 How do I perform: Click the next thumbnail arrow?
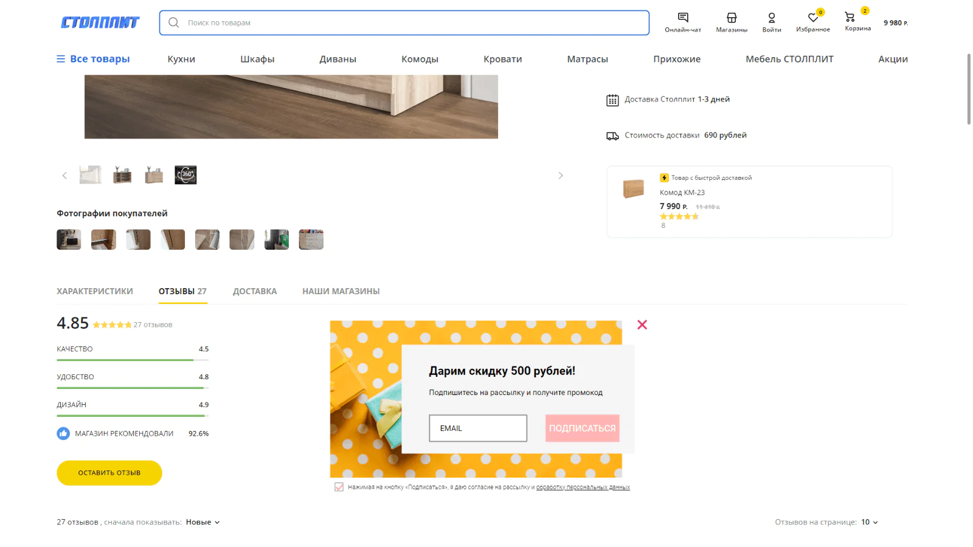[561, 176]
